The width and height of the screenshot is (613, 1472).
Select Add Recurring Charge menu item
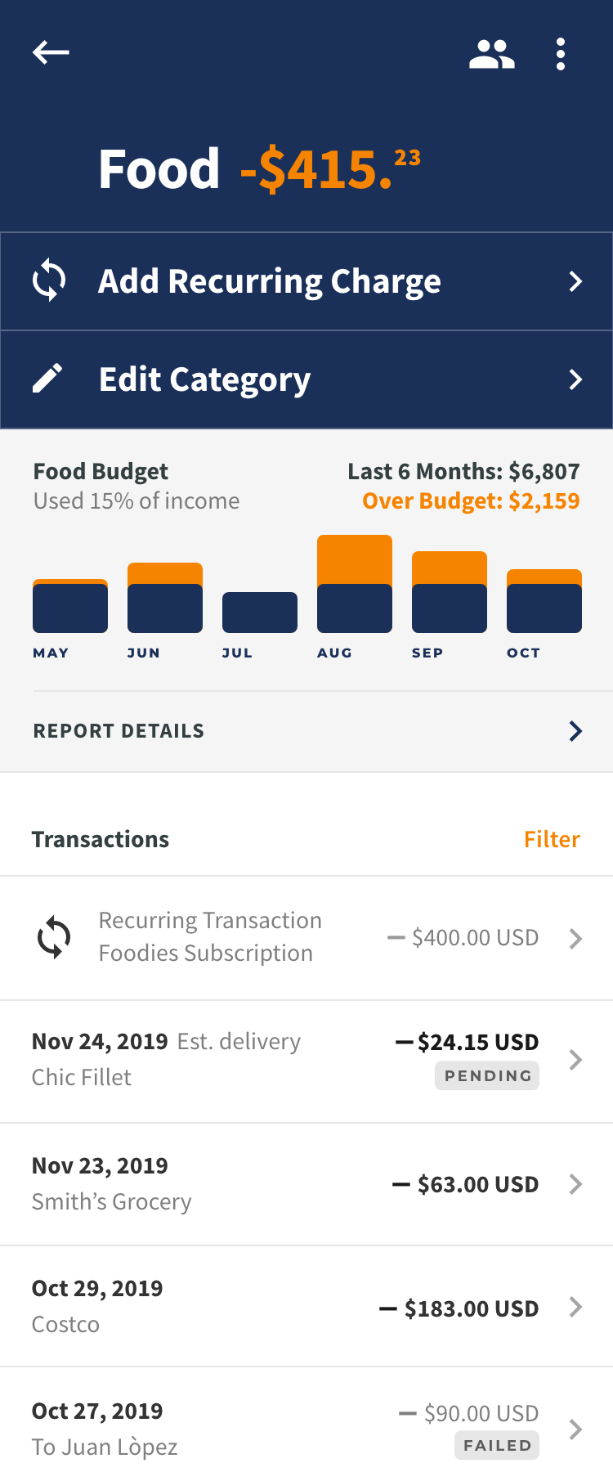click(x=270, y=281)
